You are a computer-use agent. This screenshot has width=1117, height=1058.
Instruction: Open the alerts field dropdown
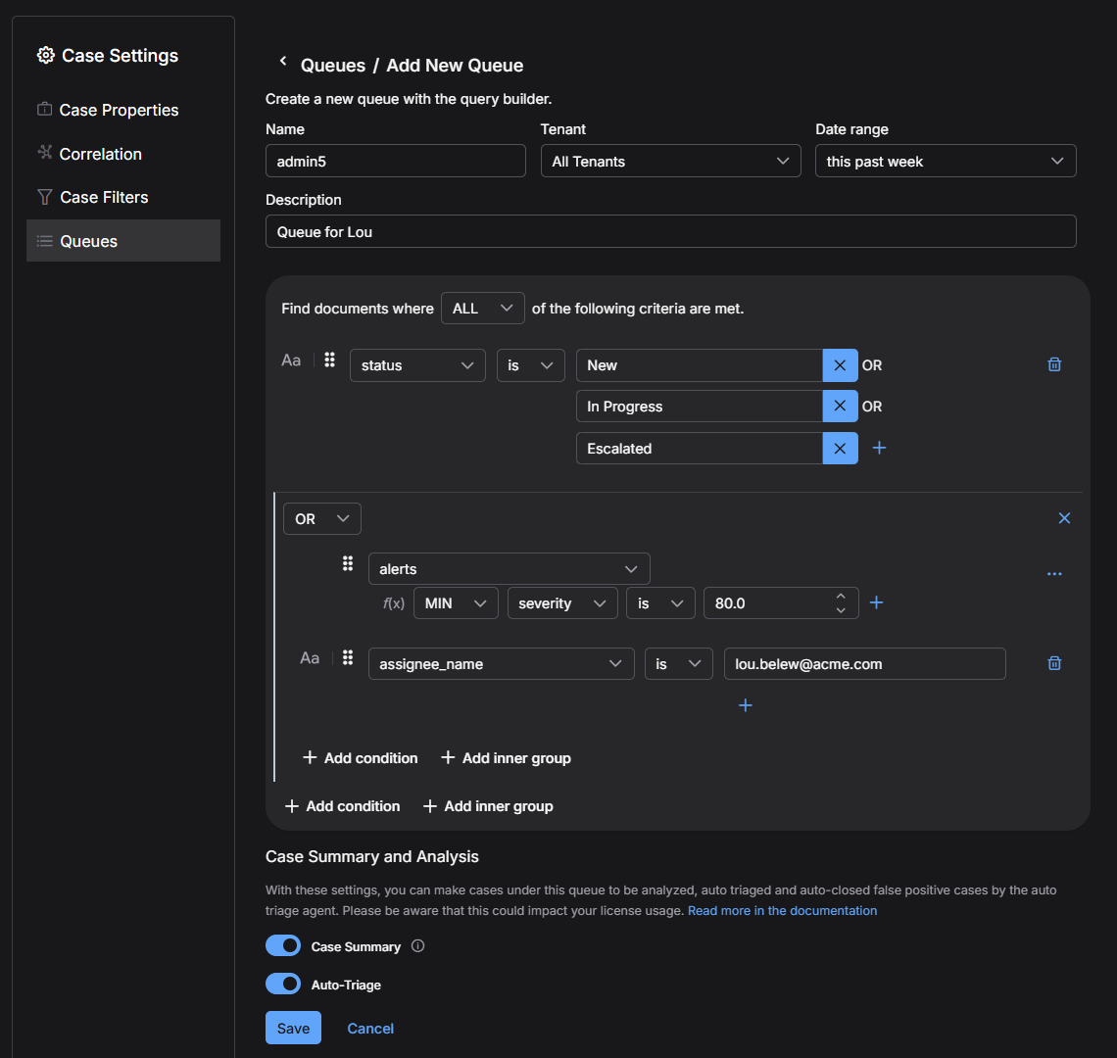click(x=509, y=569)
